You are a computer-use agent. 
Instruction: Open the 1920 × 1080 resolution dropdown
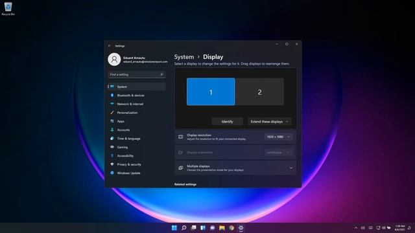[x=278, y=137]
